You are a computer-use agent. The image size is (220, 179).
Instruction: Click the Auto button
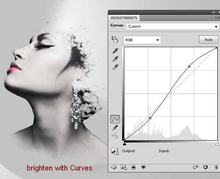pyautogui.click(x=209, y=39)
